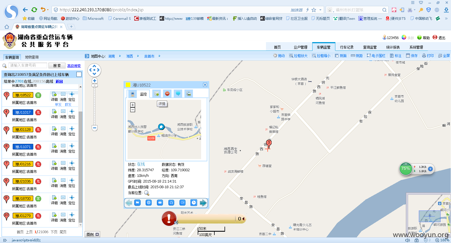Image resolution: width=451 pixels, height=243 pixels.
Task: Click the minus on main map zoom
Action: [x=95, y=128]
